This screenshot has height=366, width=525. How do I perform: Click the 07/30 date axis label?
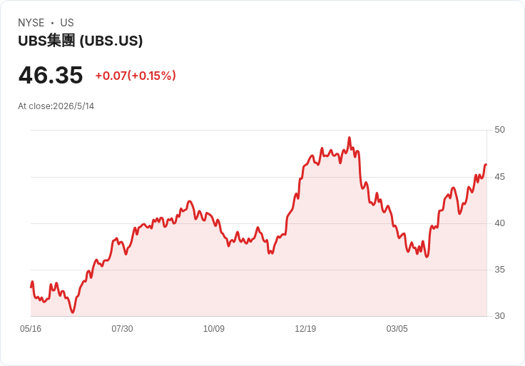pyautogui.click(x=122, y=329)
